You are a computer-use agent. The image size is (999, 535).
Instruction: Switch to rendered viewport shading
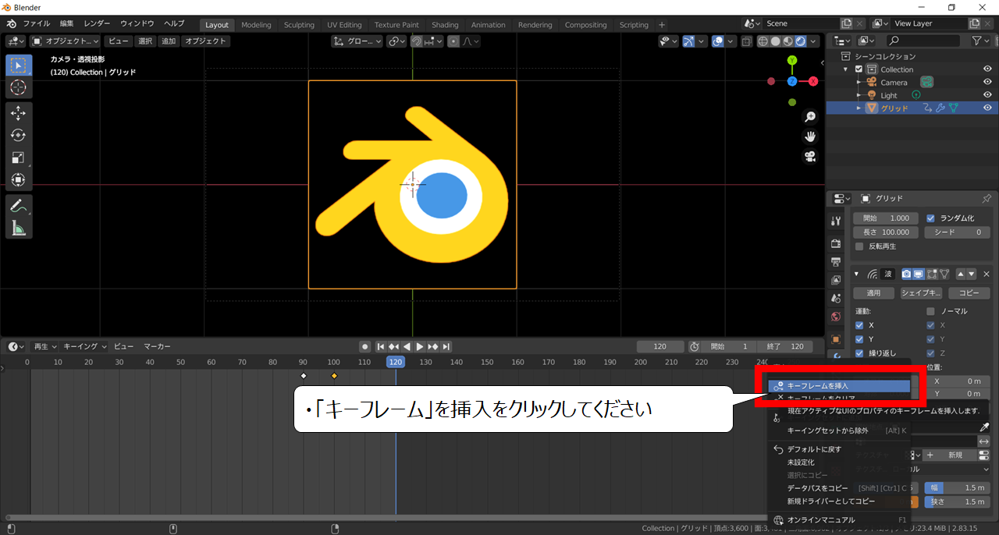point(801,41)
